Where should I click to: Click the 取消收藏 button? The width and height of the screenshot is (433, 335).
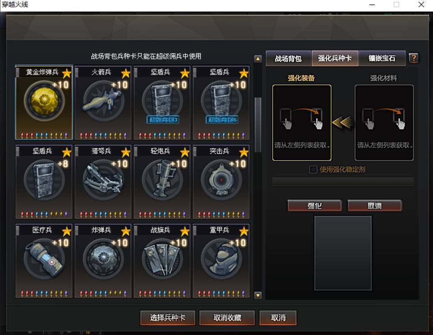click(227, 318)
